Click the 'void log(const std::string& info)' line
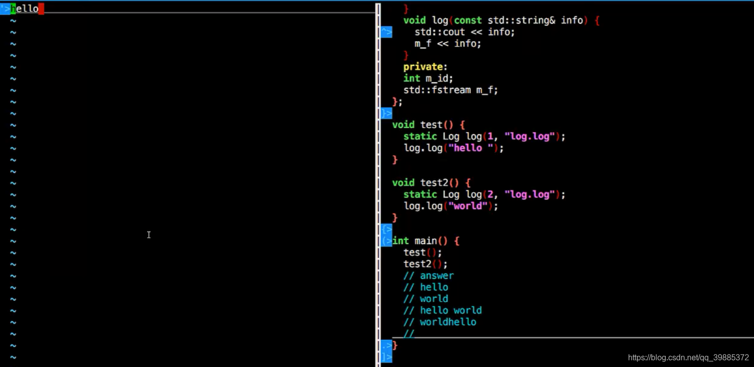The width and height of the screenshot is (754, 367). [501, 20]
